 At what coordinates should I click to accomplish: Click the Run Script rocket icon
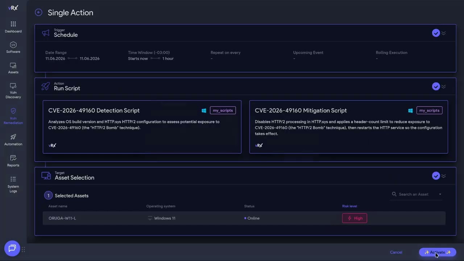point(46,86)
